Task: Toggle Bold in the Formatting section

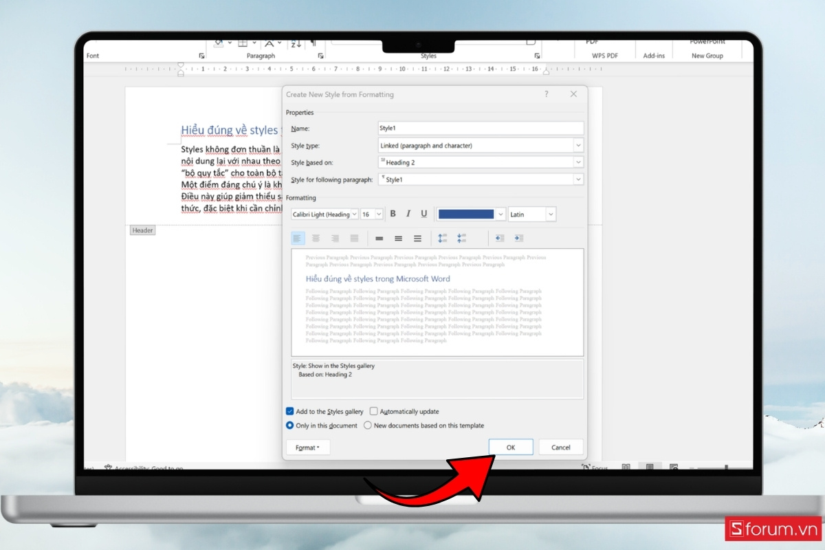Action: click(393, 214)
